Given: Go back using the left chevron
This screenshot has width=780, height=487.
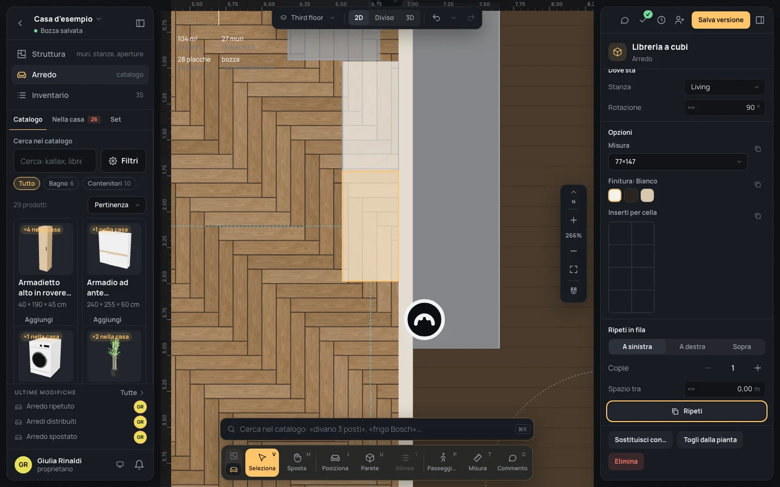Looking at the screenshot, I should tap(20, 23).
